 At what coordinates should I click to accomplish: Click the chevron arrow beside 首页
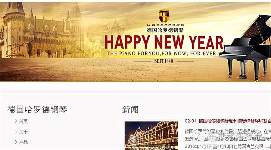[16, 121]
